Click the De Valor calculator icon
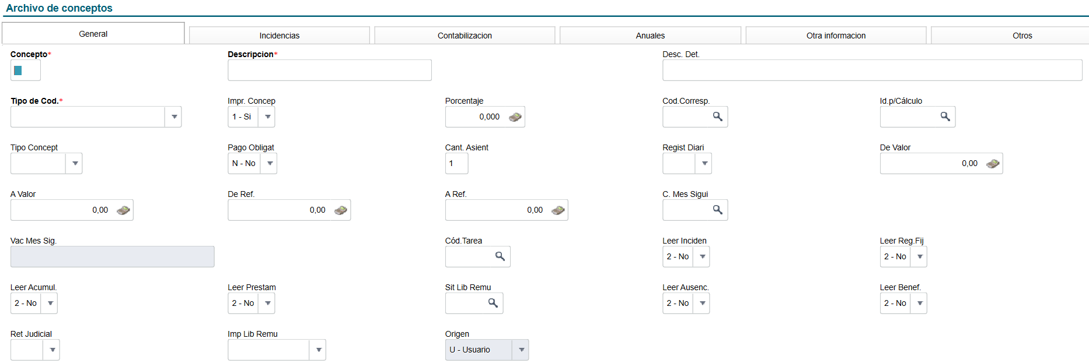Image resolution: width=1089 pixels, height=363 pixels. [x=993, y=164]
